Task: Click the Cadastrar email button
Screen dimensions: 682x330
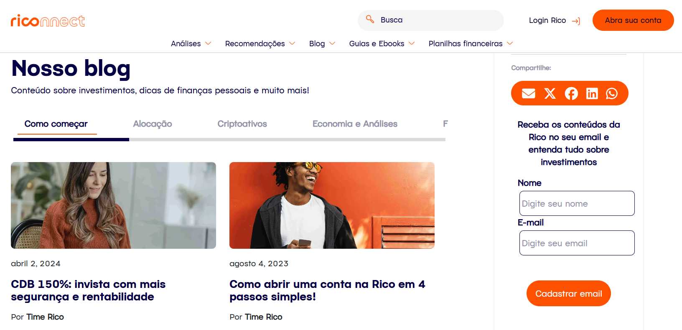Action: (x=568, y=293)
